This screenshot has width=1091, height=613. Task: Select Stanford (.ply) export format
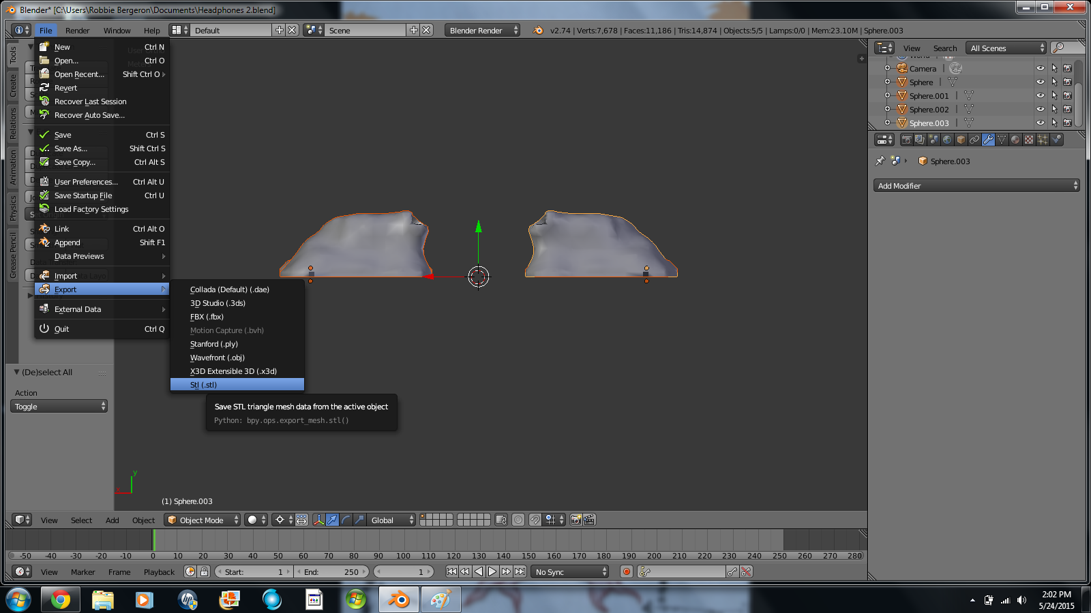(237, 344)
